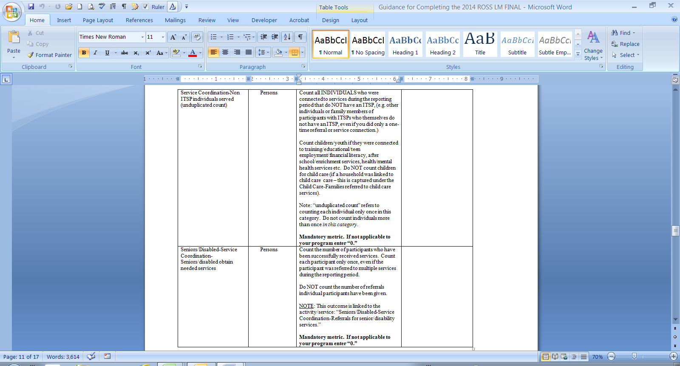Viewport: 680px width, 366px height.
Task: Switch to the Page Layout tab
Action: (98, 20)
